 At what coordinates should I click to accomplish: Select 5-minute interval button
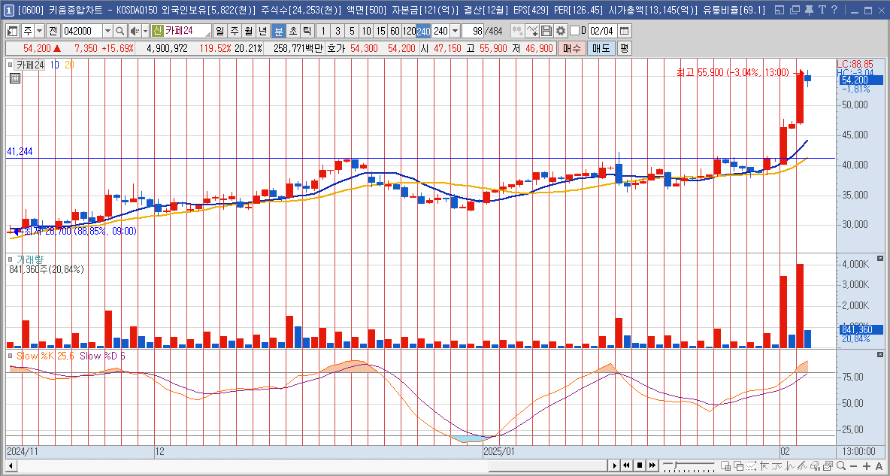click(353, 32)
